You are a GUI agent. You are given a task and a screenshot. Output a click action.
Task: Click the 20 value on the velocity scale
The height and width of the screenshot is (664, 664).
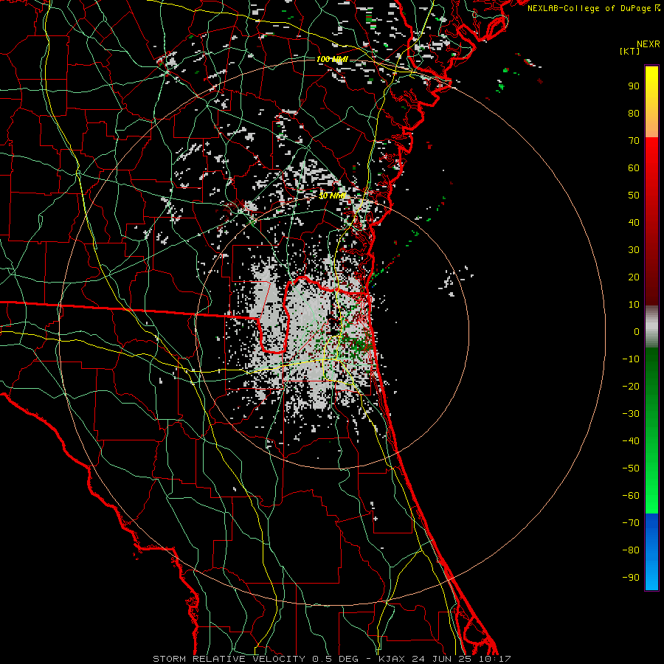[x=634, y=277]
